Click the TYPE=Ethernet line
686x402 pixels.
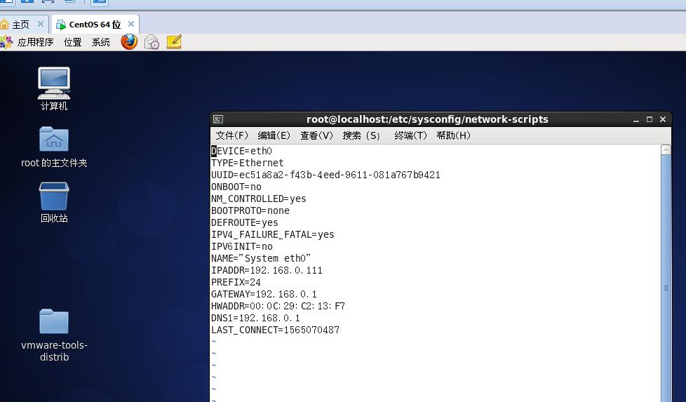[247, 163]
